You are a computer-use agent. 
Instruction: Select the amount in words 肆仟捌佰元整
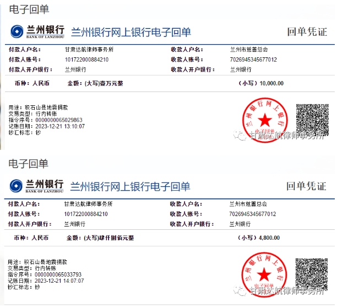[117, 238]
